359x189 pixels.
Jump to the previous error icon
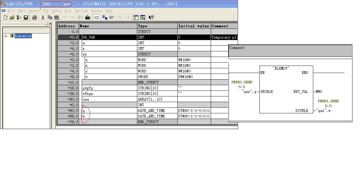[120, 18]
